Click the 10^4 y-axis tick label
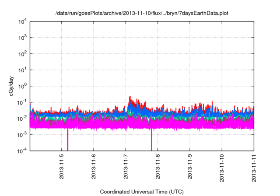Screen dimensions: 280x196 pos(22,21)
